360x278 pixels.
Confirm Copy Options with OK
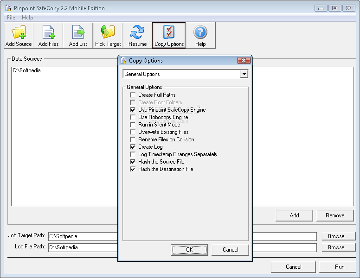click(x=189, y=250)
